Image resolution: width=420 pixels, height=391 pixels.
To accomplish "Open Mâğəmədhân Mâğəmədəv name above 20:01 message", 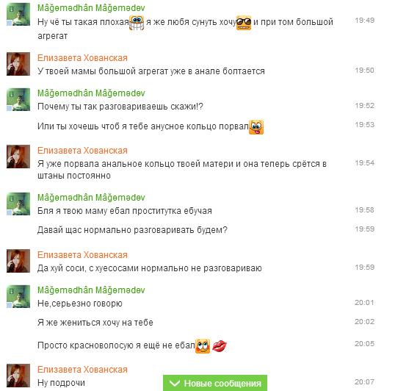I will [x=91, y=290].
